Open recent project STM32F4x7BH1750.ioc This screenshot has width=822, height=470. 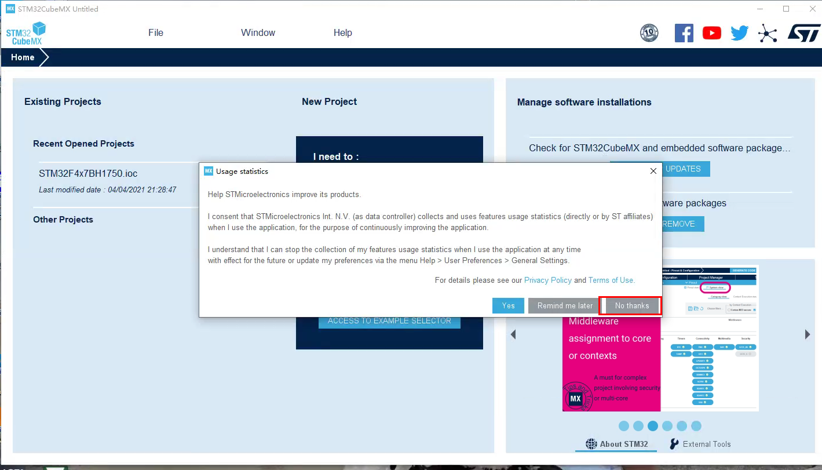pyautogui.click(x=88, y=173)
